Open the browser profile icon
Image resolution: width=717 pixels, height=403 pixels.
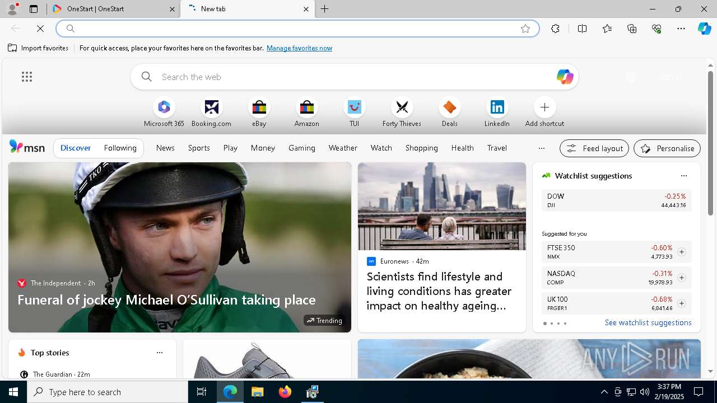click(12, 9)
